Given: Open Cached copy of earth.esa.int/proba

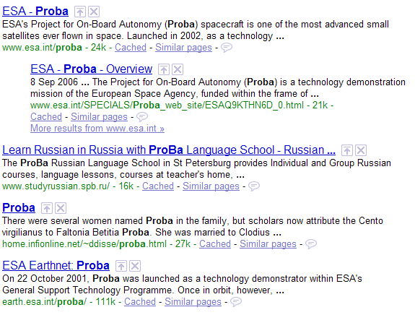Looking at the screenshot, I should click(140, 301).
